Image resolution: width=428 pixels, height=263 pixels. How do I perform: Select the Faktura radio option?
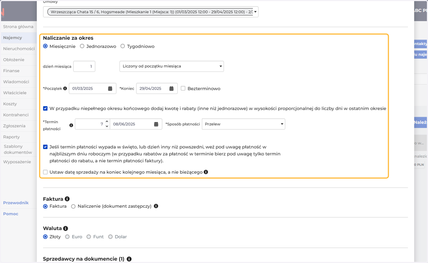45,206
